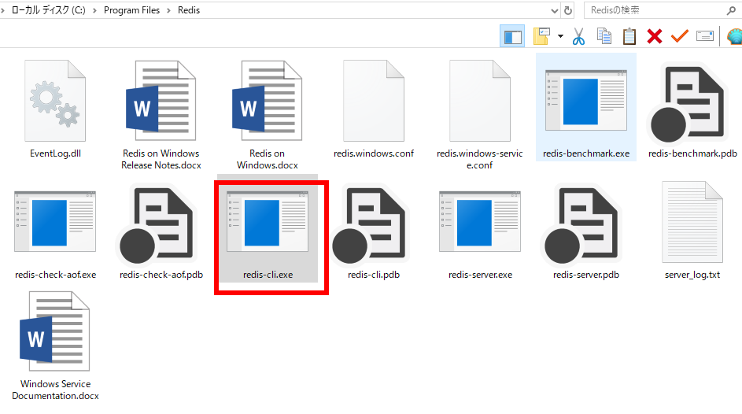Expand chevron after Program Files
Screen dimensions: 742x414
pos(168,10)
